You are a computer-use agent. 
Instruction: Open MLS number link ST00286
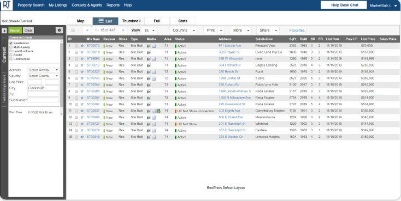(93, 91)
